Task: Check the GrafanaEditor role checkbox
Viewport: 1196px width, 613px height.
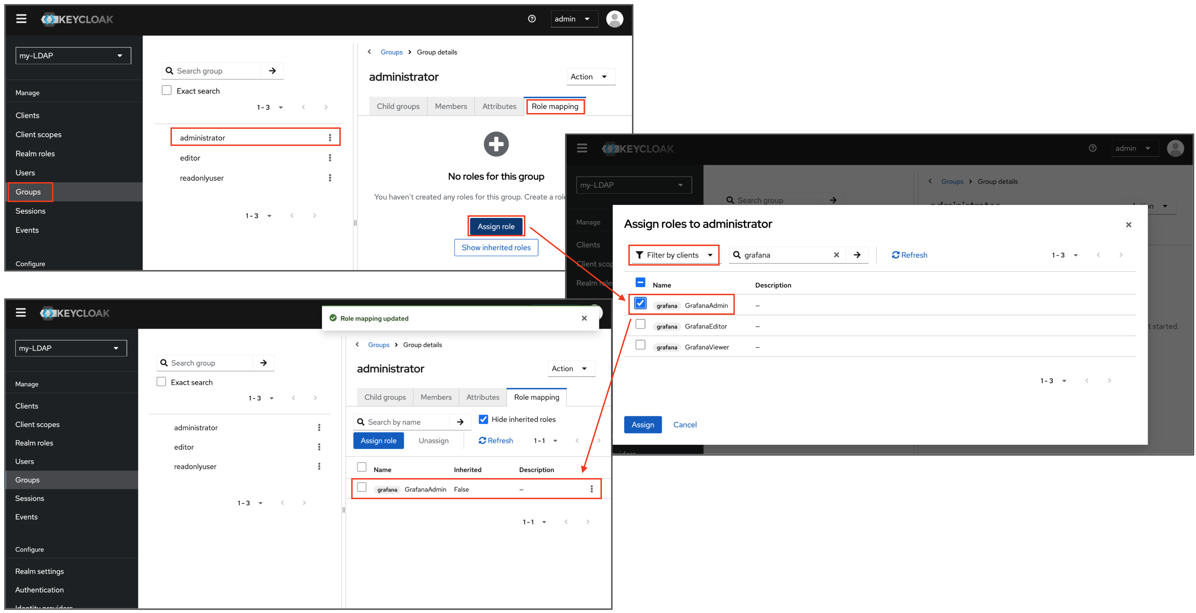Action: [640, 324]
